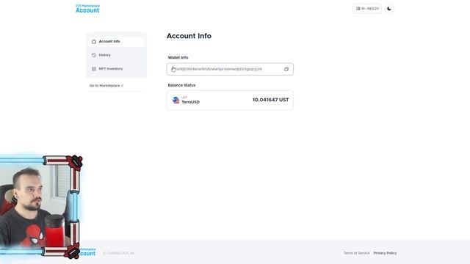The width and height of the screenshot is (470, 264).
Task: Click the History clock icon
Action: (x=94, y=55)
